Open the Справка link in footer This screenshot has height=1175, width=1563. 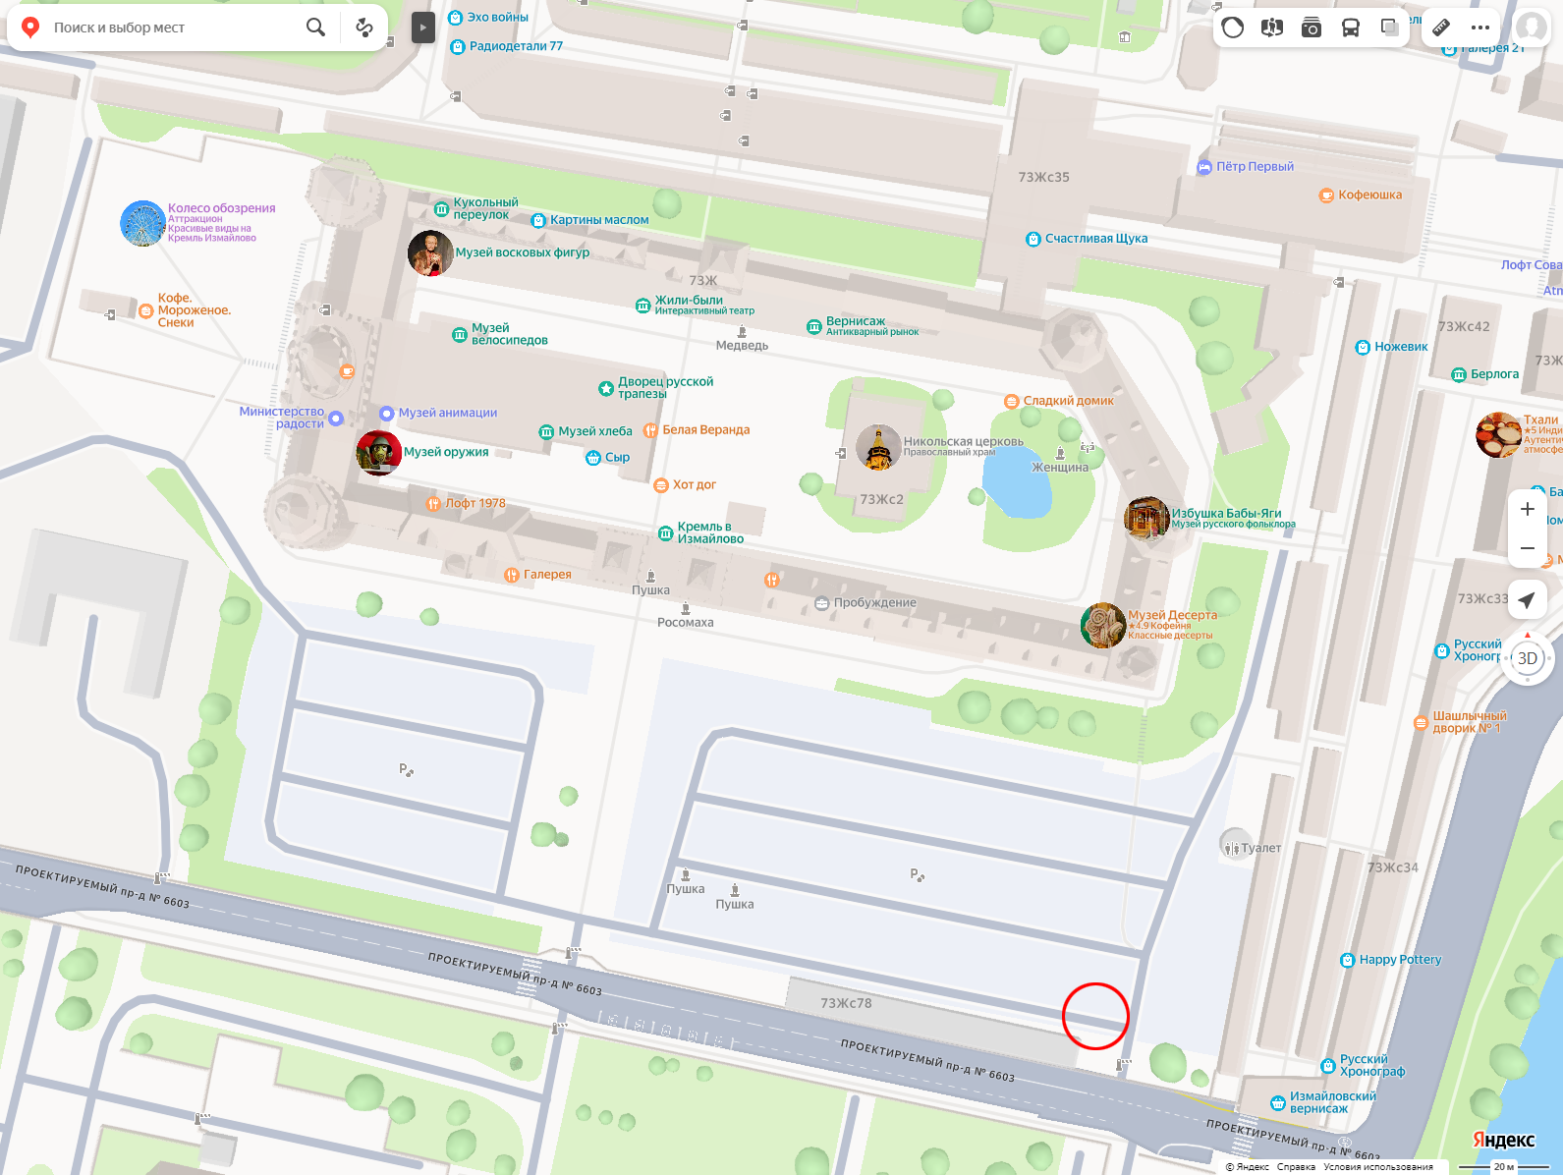click(1296, 1167)
